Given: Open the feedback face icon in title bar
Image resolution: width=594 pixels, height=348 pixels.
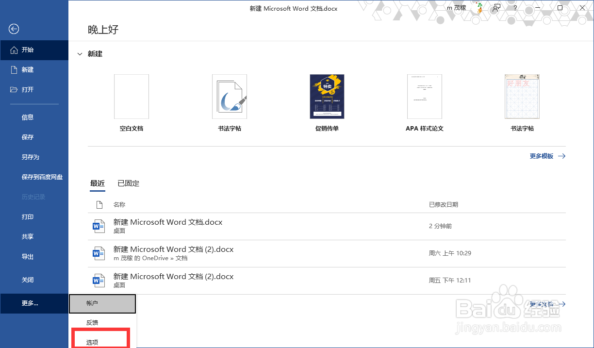Looking at the screenshot, I should tap(496, 8).
